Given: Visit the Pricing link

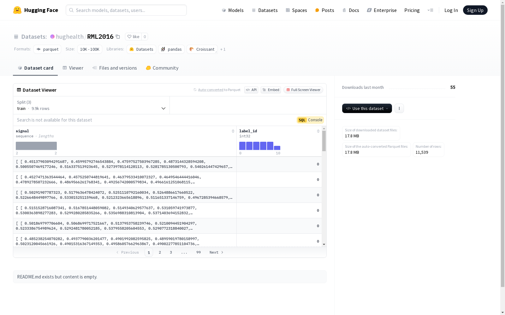Looking at the screenshot, I should click(x=412, y=10).
